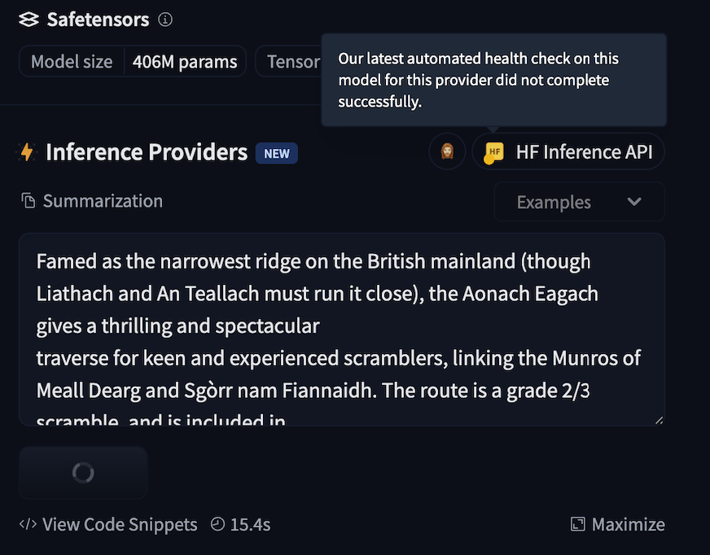Select the HF Inference API provider text

pyautogui.click(x=584, y=152)
